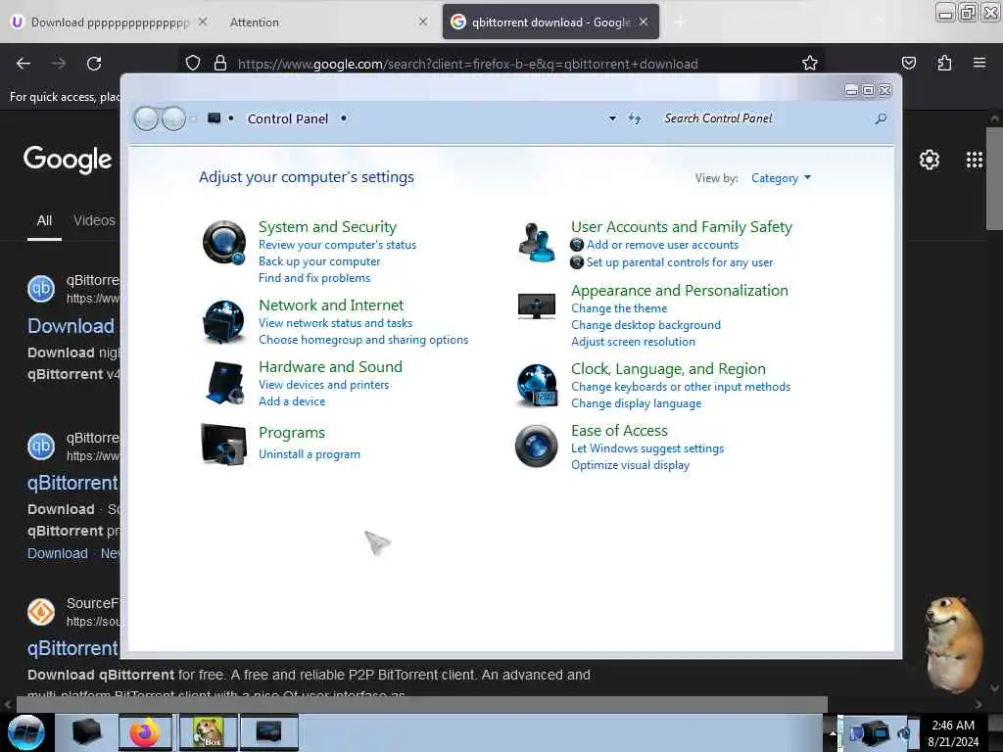Open the User Accounts and Family Safety icon
Image resolution: width=1003 pixels, height=752 pixels.
536,243
